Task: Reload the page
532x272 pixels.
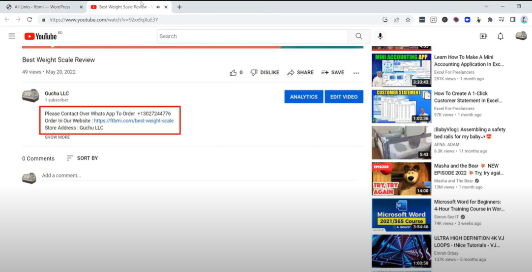Action: [30, 20]
